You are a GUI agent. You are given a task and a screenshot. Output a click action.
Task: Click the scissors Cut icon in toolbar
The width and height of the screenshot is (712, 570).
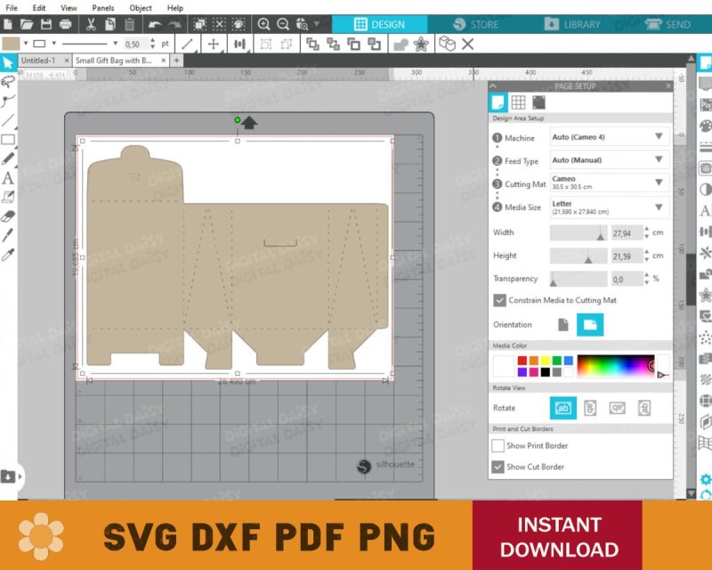point(92,24)
